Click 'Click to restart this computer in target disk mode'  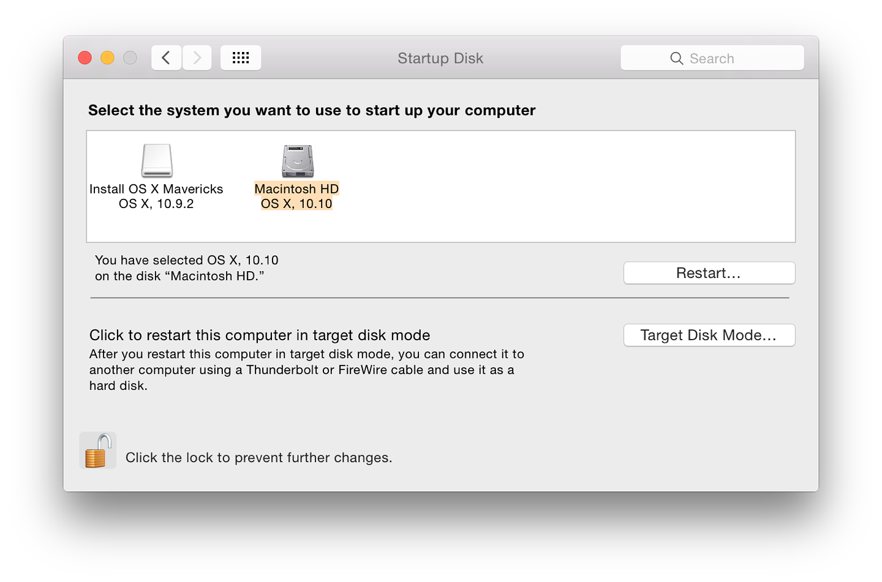(x=260, y=335)
